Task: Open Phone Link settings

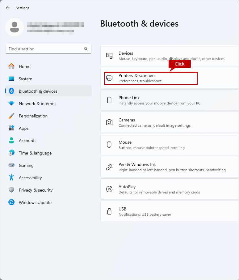Action: (170, 100)
